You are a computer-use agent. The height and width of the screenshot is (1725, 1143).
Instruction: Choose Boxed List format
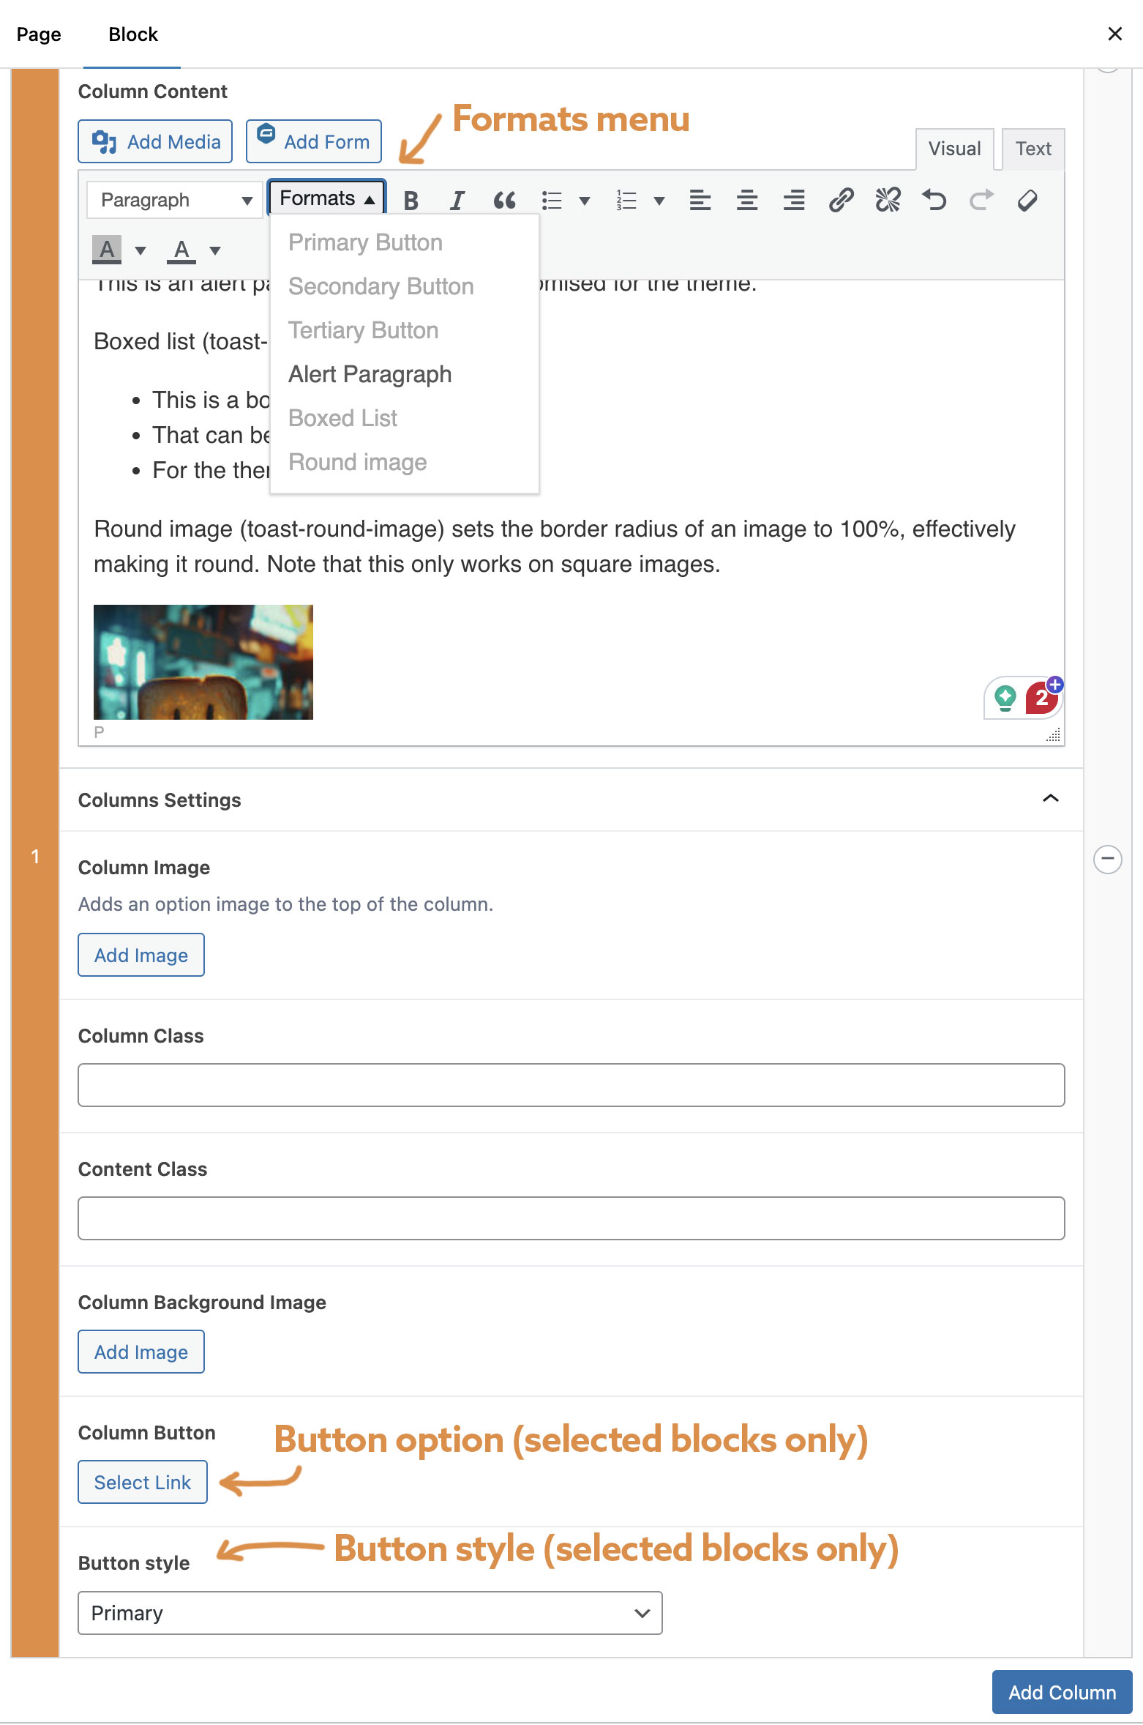pos(405,418)
